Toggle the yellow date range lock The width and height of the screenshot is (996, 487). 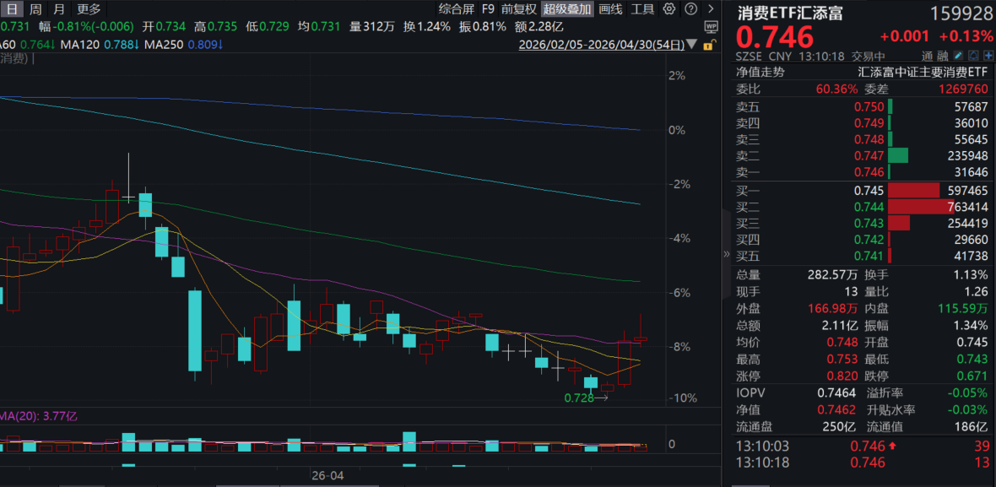[x=710, y=44]
